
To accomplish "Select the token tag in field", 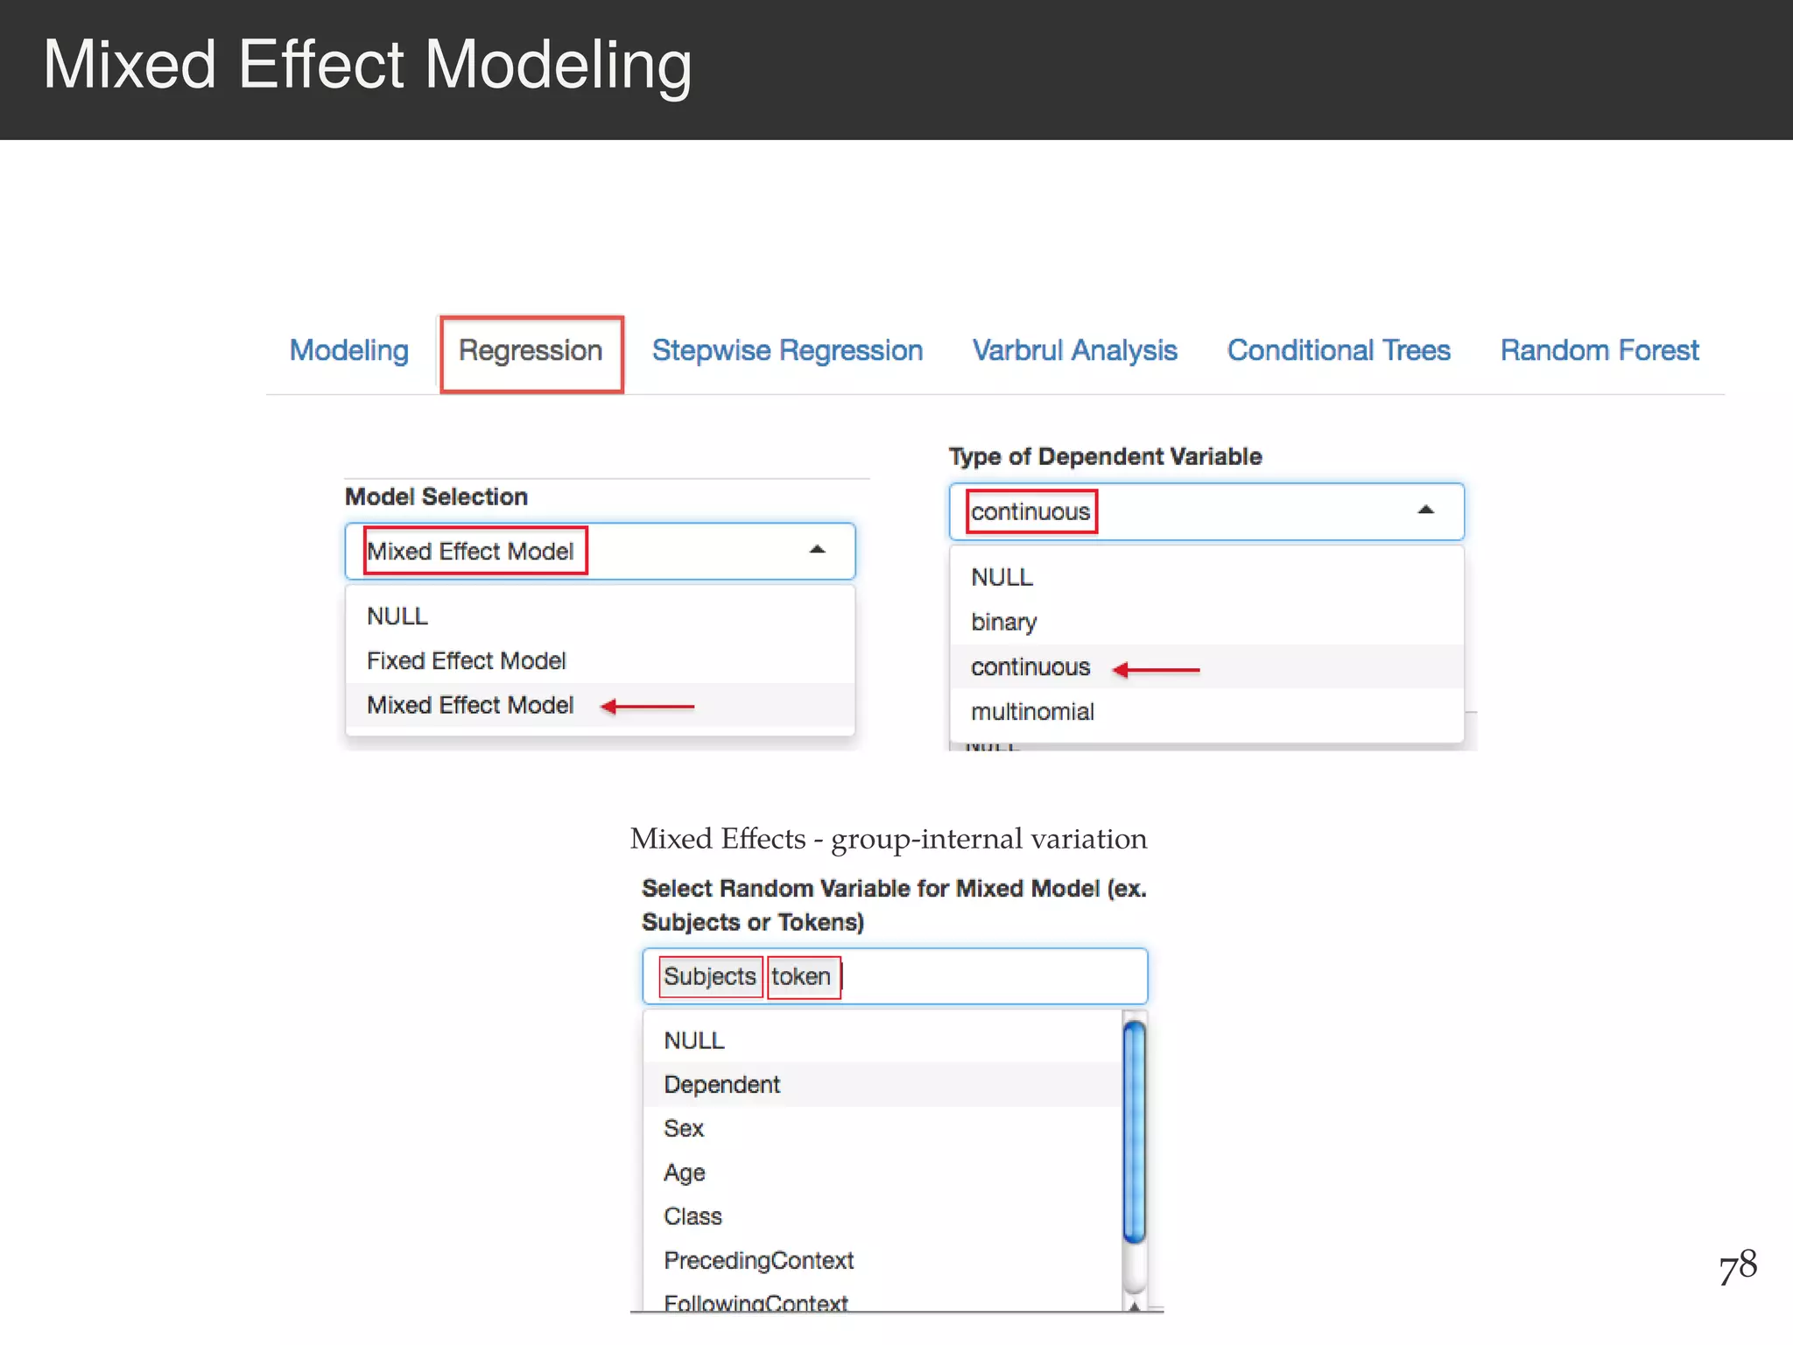I will [801, 976].
